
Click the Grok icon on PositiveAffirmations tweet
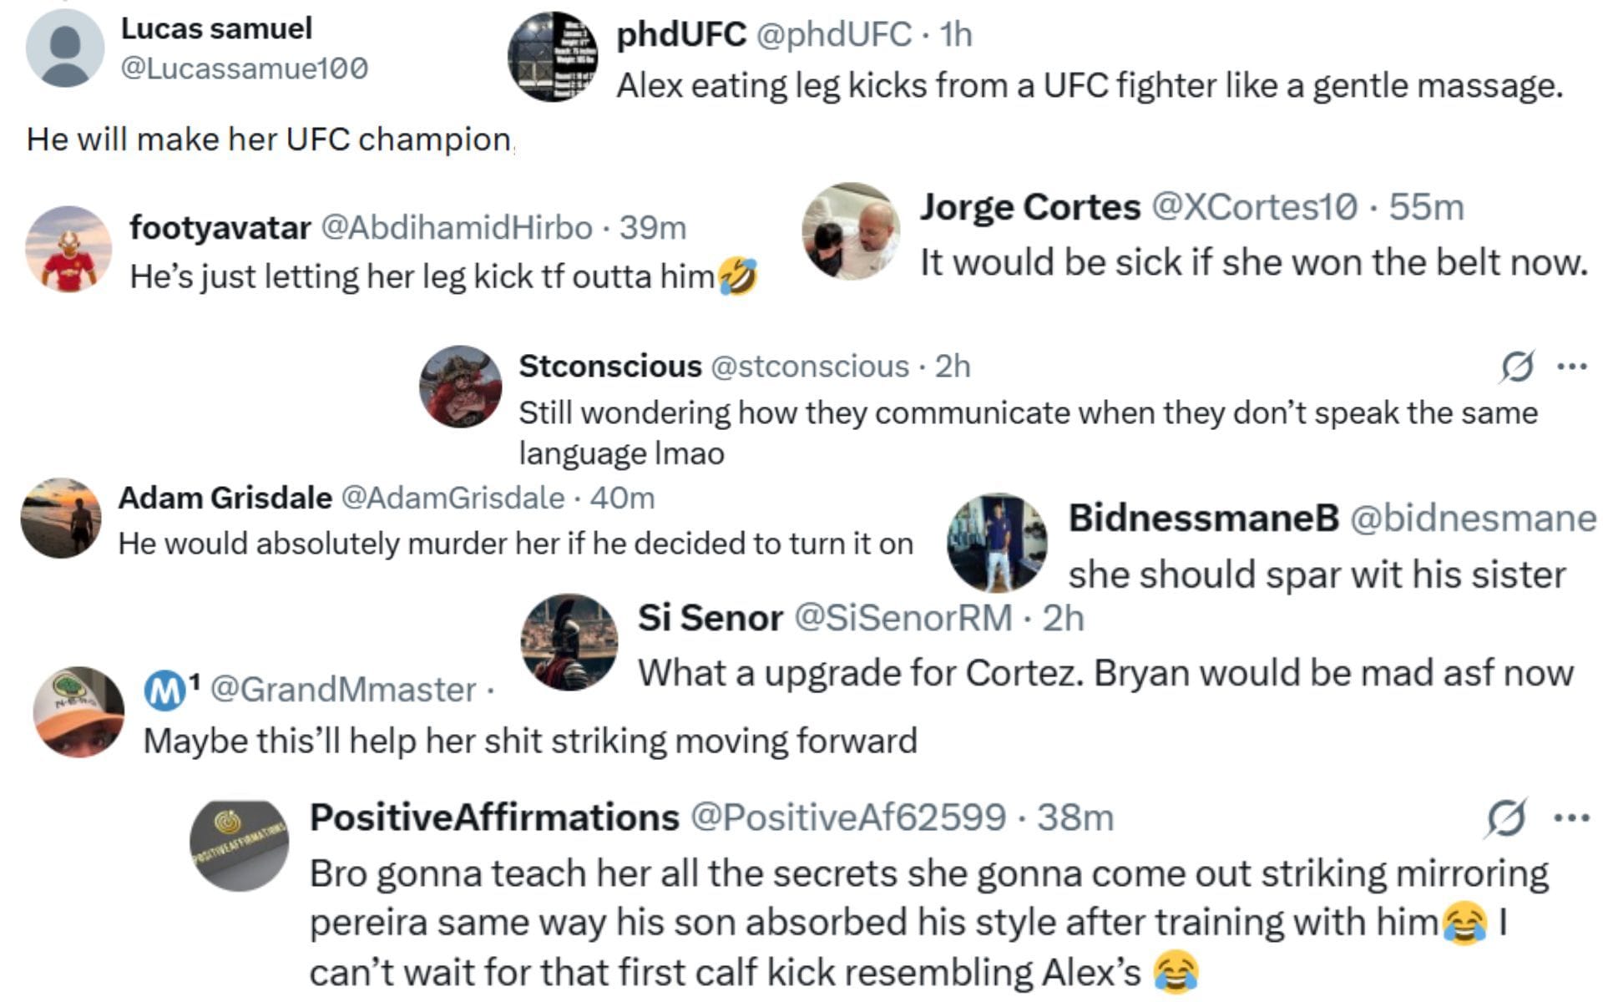click(1506, 818)
